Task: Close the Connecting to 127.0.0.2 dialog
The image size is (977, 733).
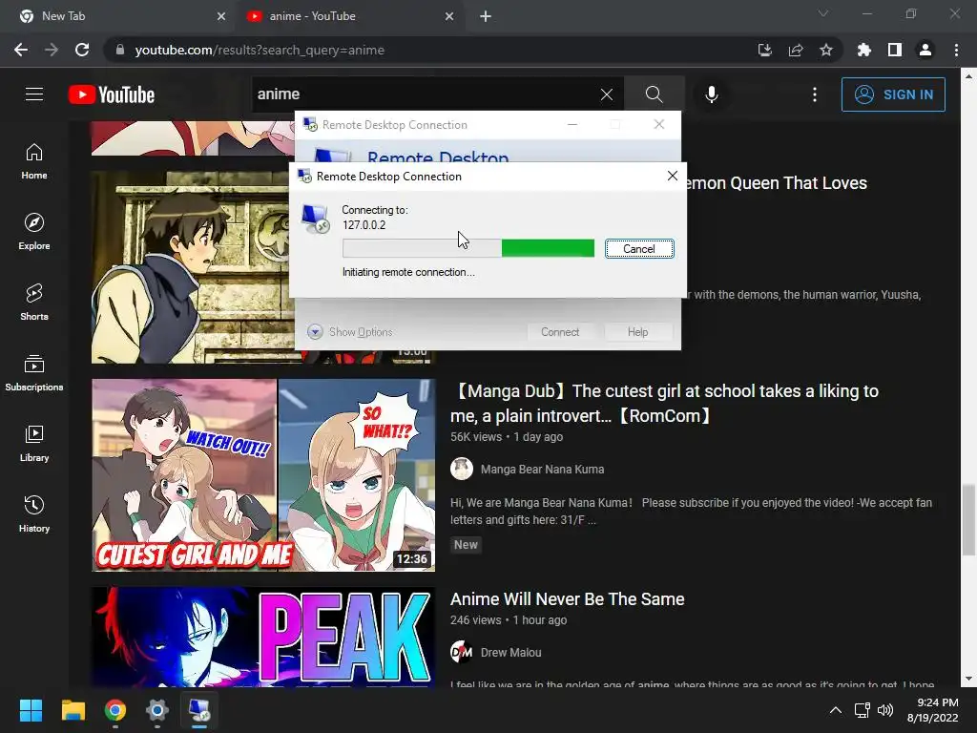Action: point(673,176)
